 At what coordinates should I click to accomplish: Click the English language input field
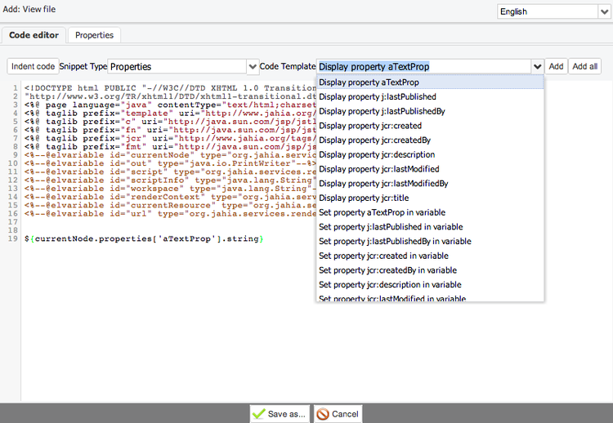point(548,11)
